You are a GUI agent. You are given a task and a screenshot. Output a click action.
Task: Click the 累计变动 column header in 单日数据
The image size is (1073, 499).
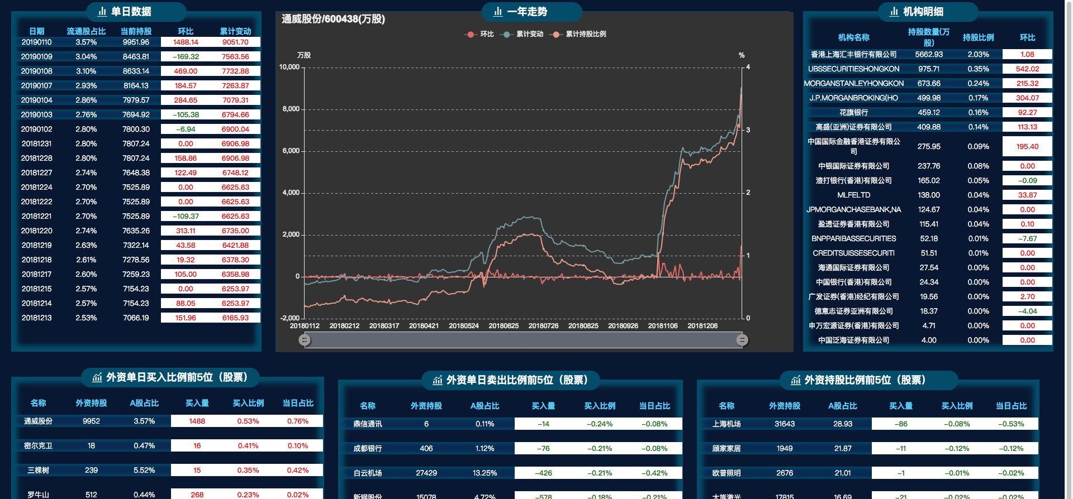pyautogui.click(x=235, y=31)
